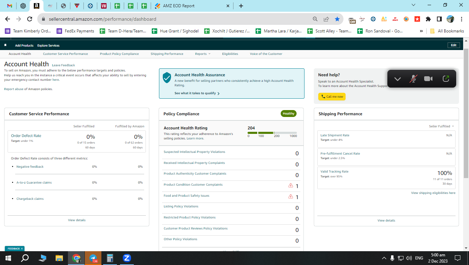The width and height of the screenshot is (469, 265).
Task: Collapse the meeting controls with the chevron
Action: point(398,79)
